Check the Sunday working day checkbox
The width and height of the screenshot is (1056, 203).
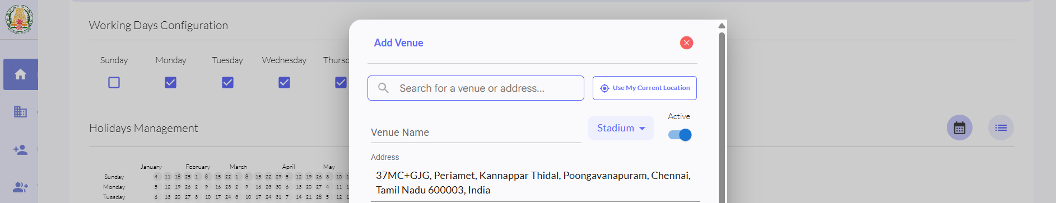[x=114, y=83]
